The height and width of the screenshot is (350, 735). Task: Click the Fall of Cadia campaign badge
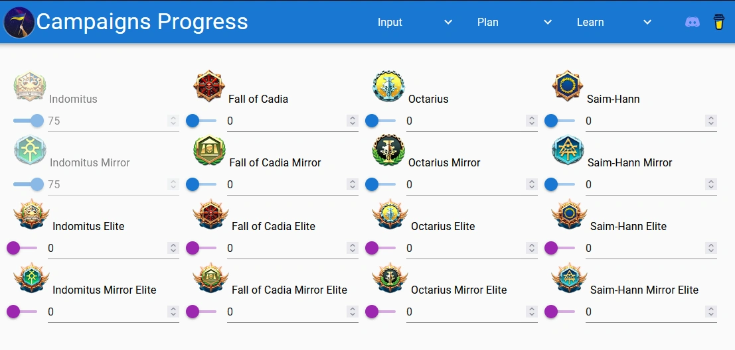209,87
